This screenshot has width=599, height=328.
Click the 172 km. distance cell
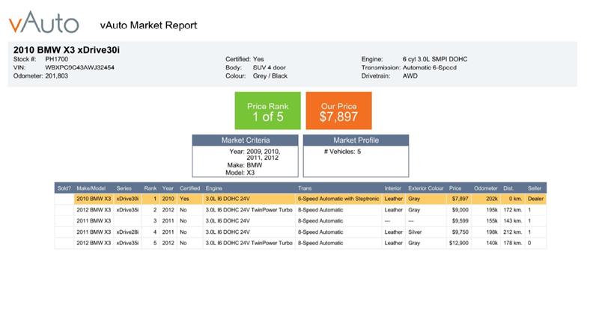pyautogui.click(x=513, y=210)
